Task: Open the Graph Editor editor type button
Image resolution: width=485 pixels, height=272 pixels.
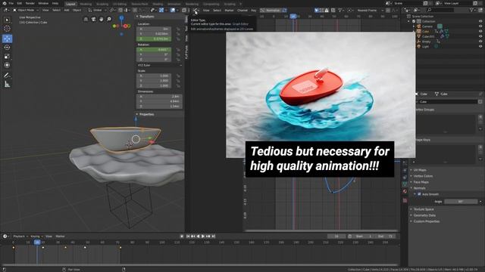Action: (196, 10)
